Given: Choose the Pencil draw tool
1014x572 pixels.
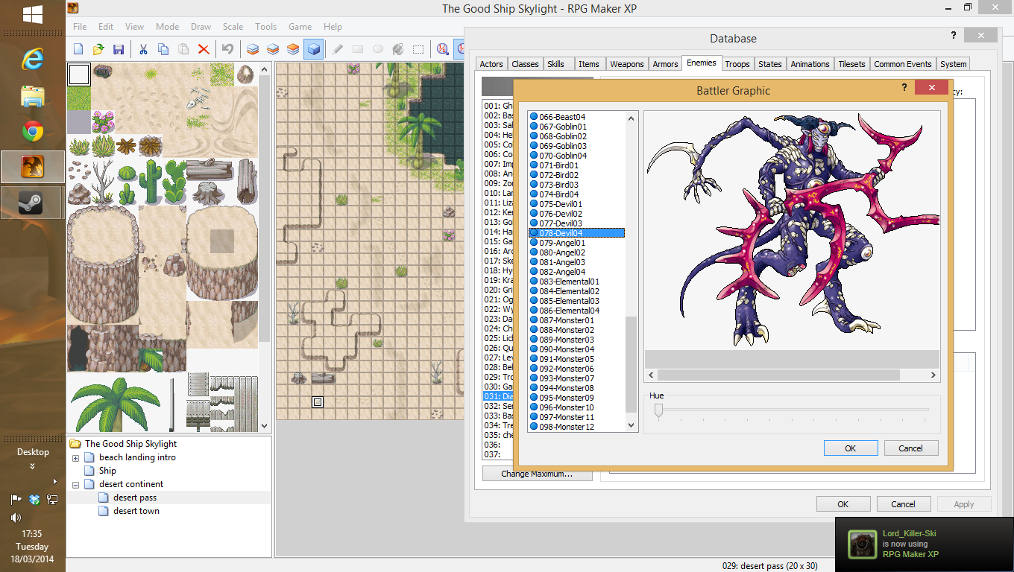Looking at the screenshot, I should 338,49.
